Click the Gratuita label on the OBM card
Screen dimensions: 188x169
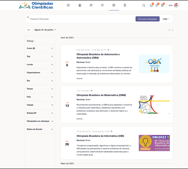click(79, 119)
